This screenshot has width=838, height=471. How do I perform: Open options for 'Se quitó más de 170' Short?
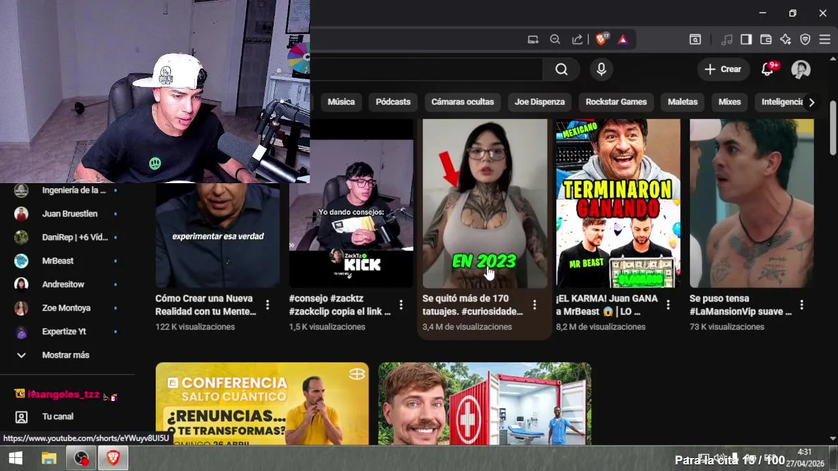coord(534,305)
